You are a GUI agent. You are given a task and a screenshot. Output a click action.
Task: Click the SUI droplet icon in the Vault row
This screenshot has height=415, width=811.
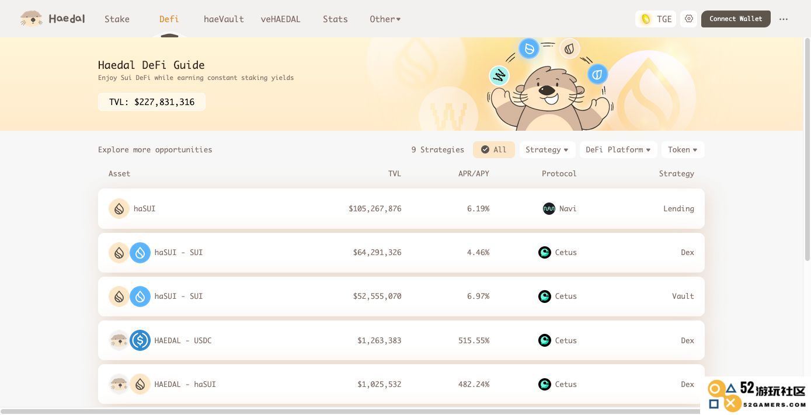[140, 297]
